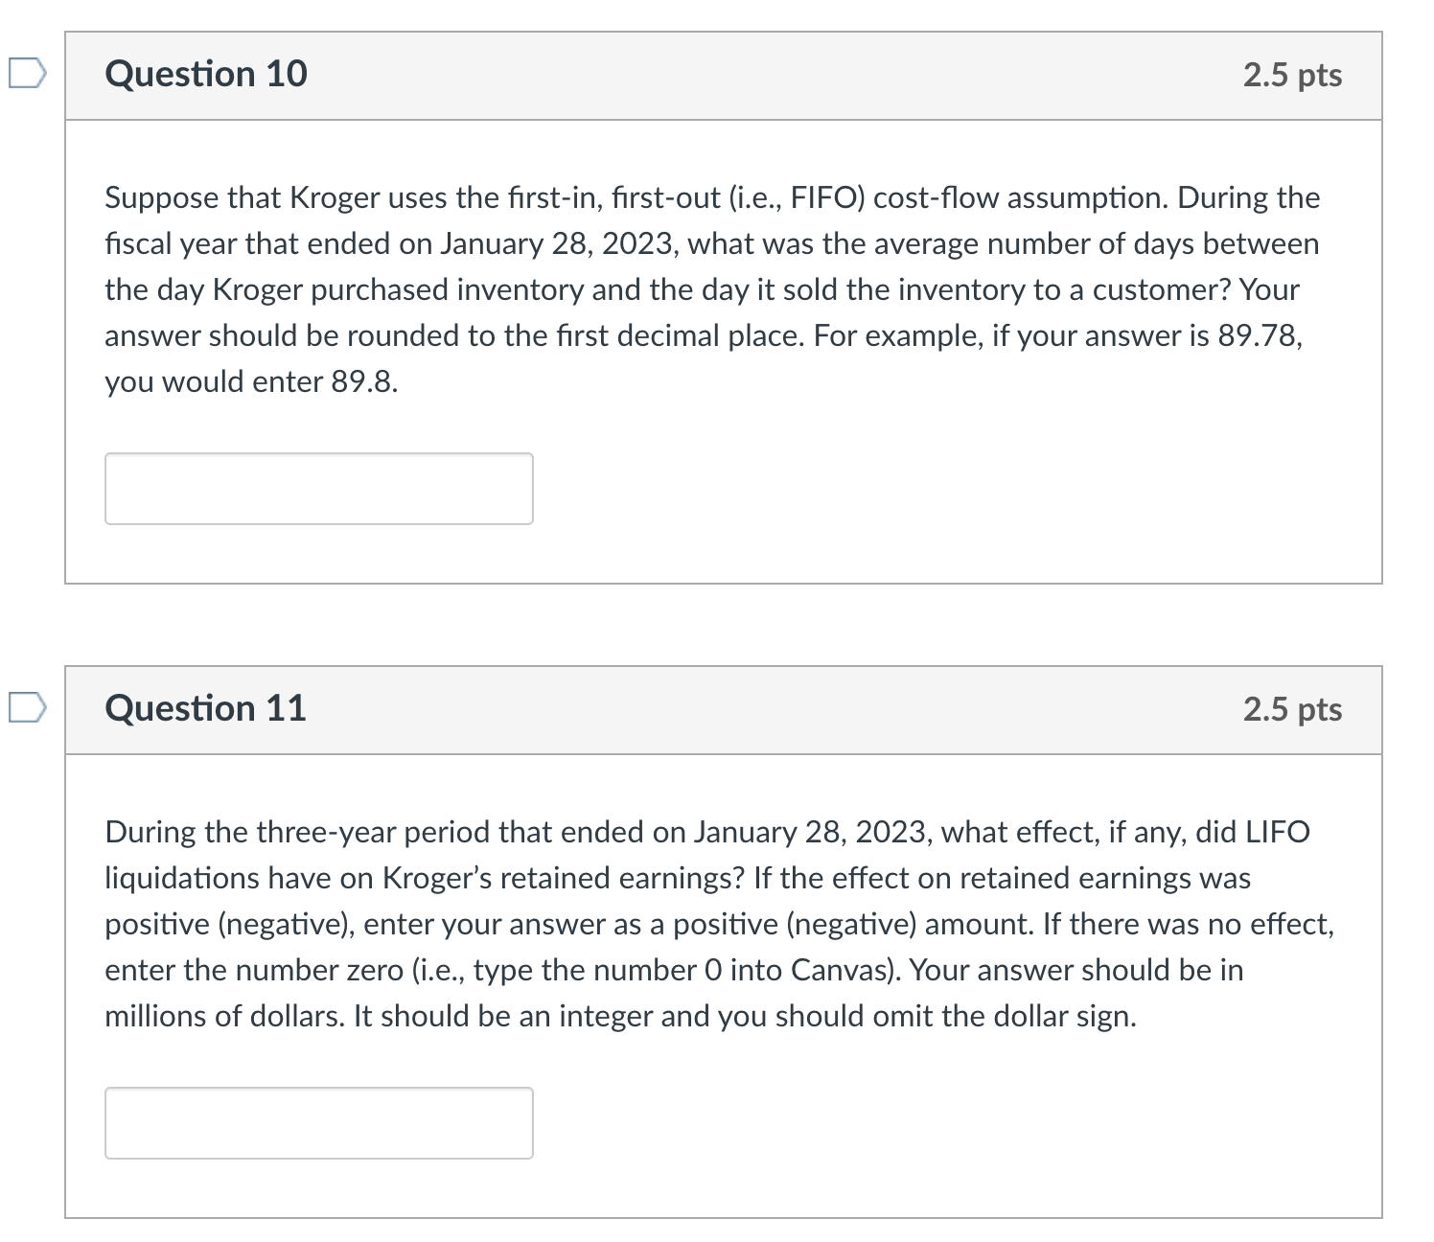
Task: Click the 2.5 pts label on Question 10
Action: pyautogui.click(x=1292, y=76)
